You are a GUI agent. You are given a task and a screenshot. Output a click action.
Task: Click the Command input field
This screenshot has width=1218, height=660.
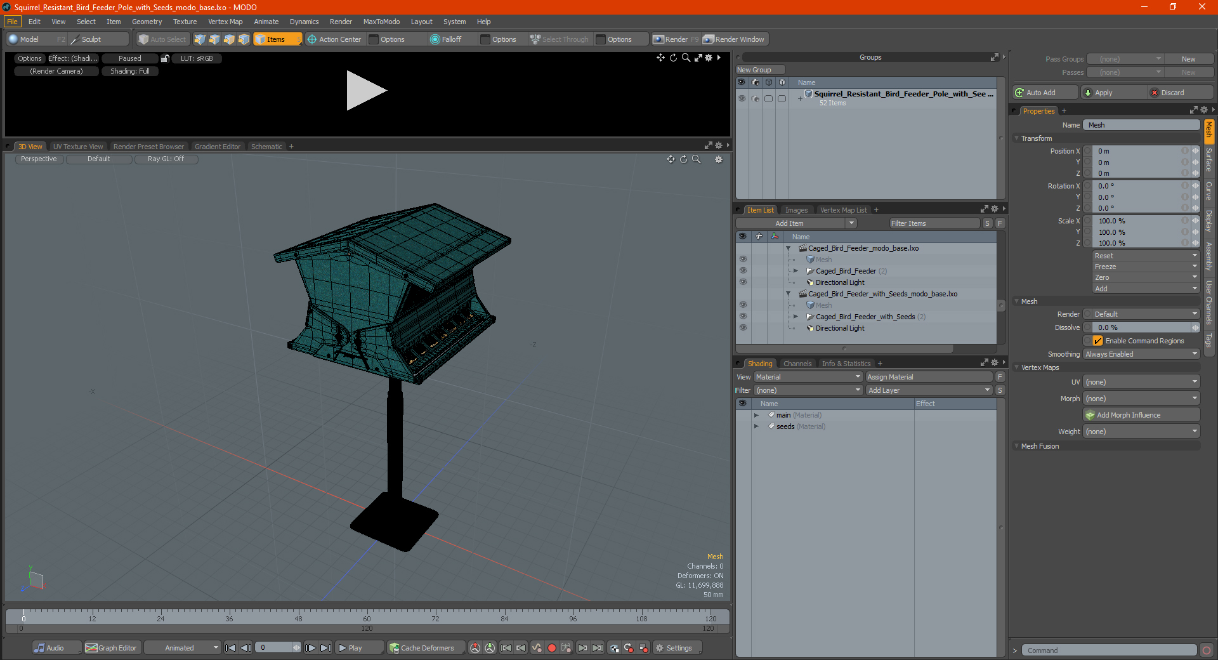pyautogui.click(x=1109, y=650)
